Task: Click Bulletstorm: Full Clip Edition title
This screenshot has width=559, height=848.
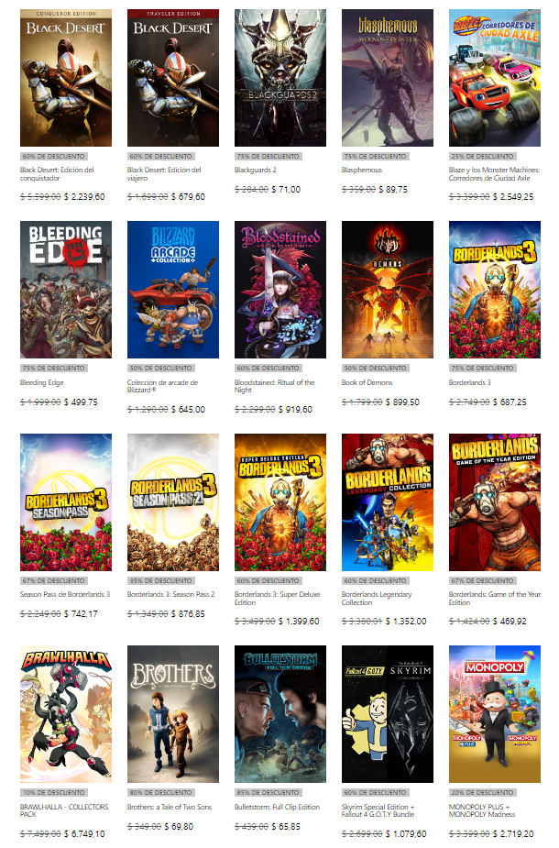Action: (277, 807)
